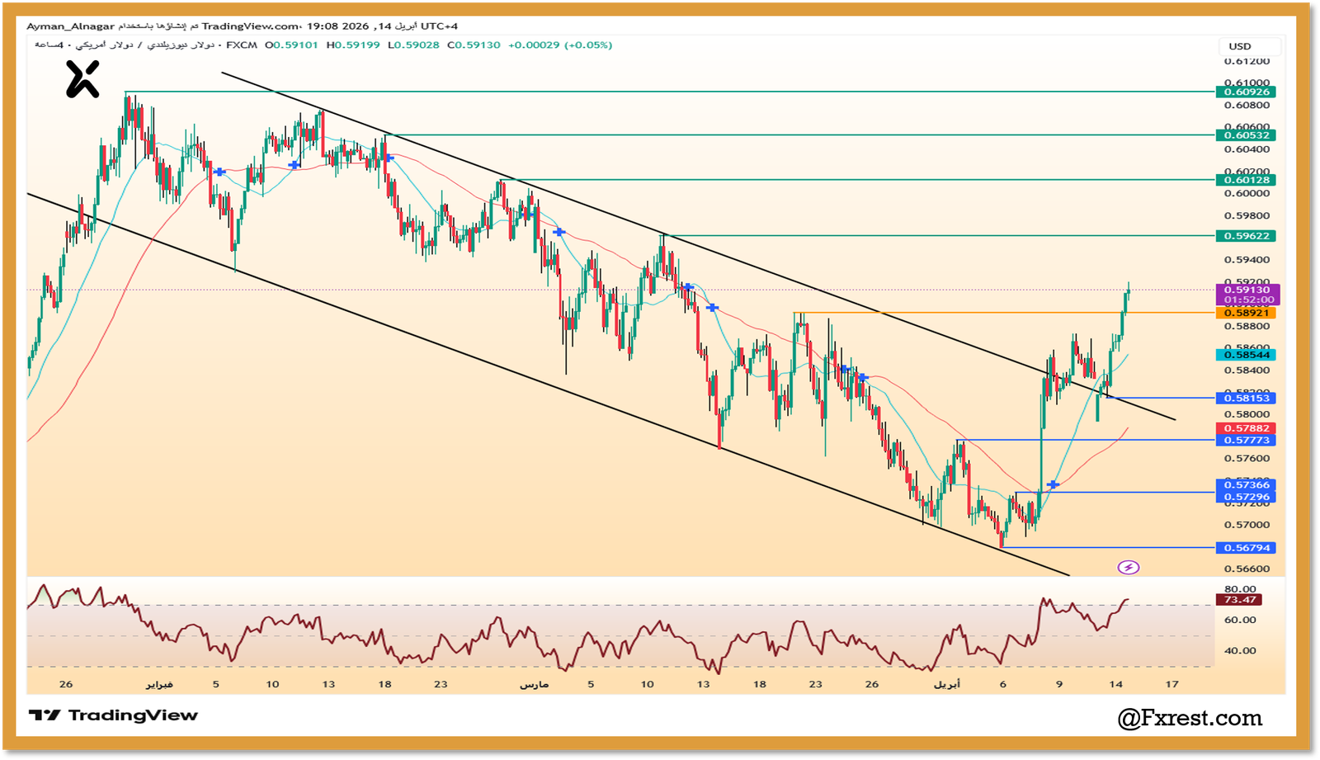The height and width of the screenshot is (760, 1320).
Task: Select the blue 0.58153 support label
Action: click(x=1246, y=398)
